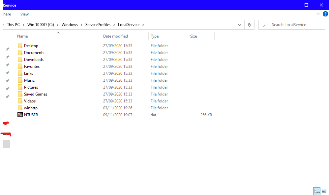The width and height of the screenshot is (329, 195).
Task: Expand chevron after Windows breadcrumb
Action: (x=81, y=25)
